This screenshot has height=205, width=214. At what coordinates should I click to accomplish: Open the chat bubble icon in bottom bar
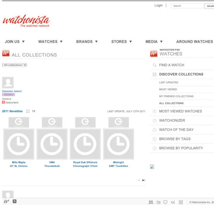coord(165,202)
